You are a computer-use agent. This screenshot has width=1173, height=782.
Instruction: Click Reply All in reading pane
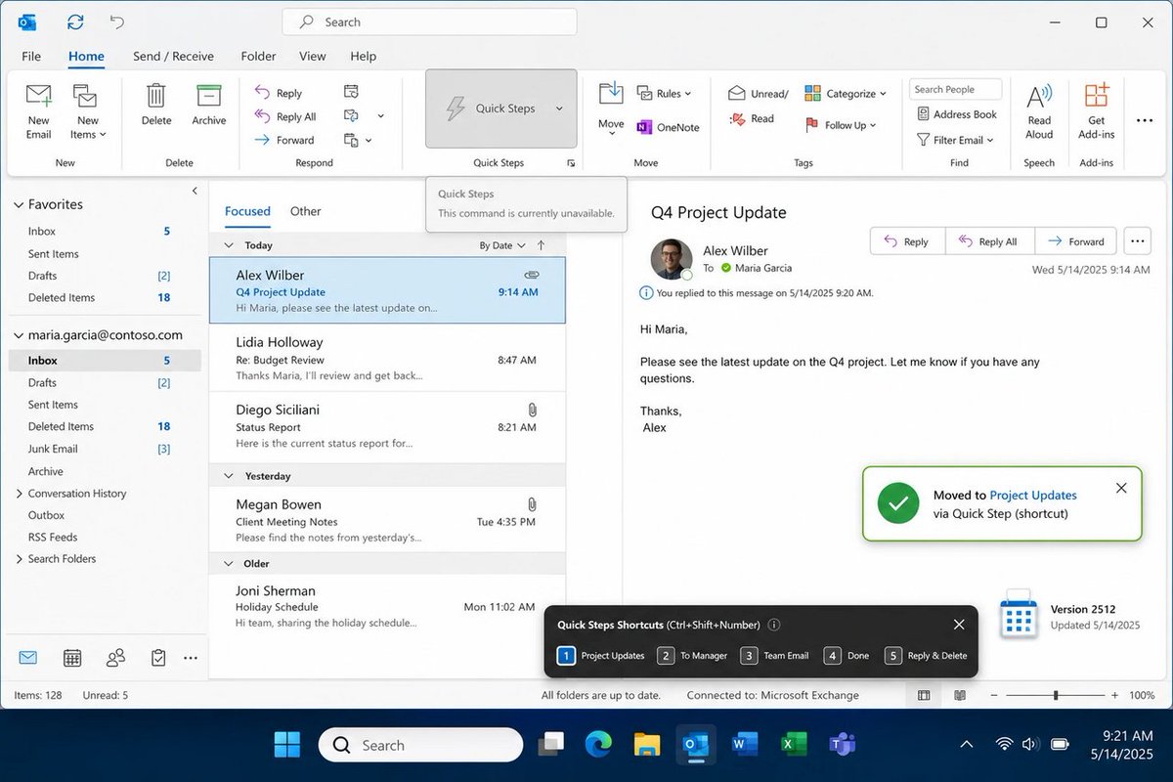tap(988, 241)
